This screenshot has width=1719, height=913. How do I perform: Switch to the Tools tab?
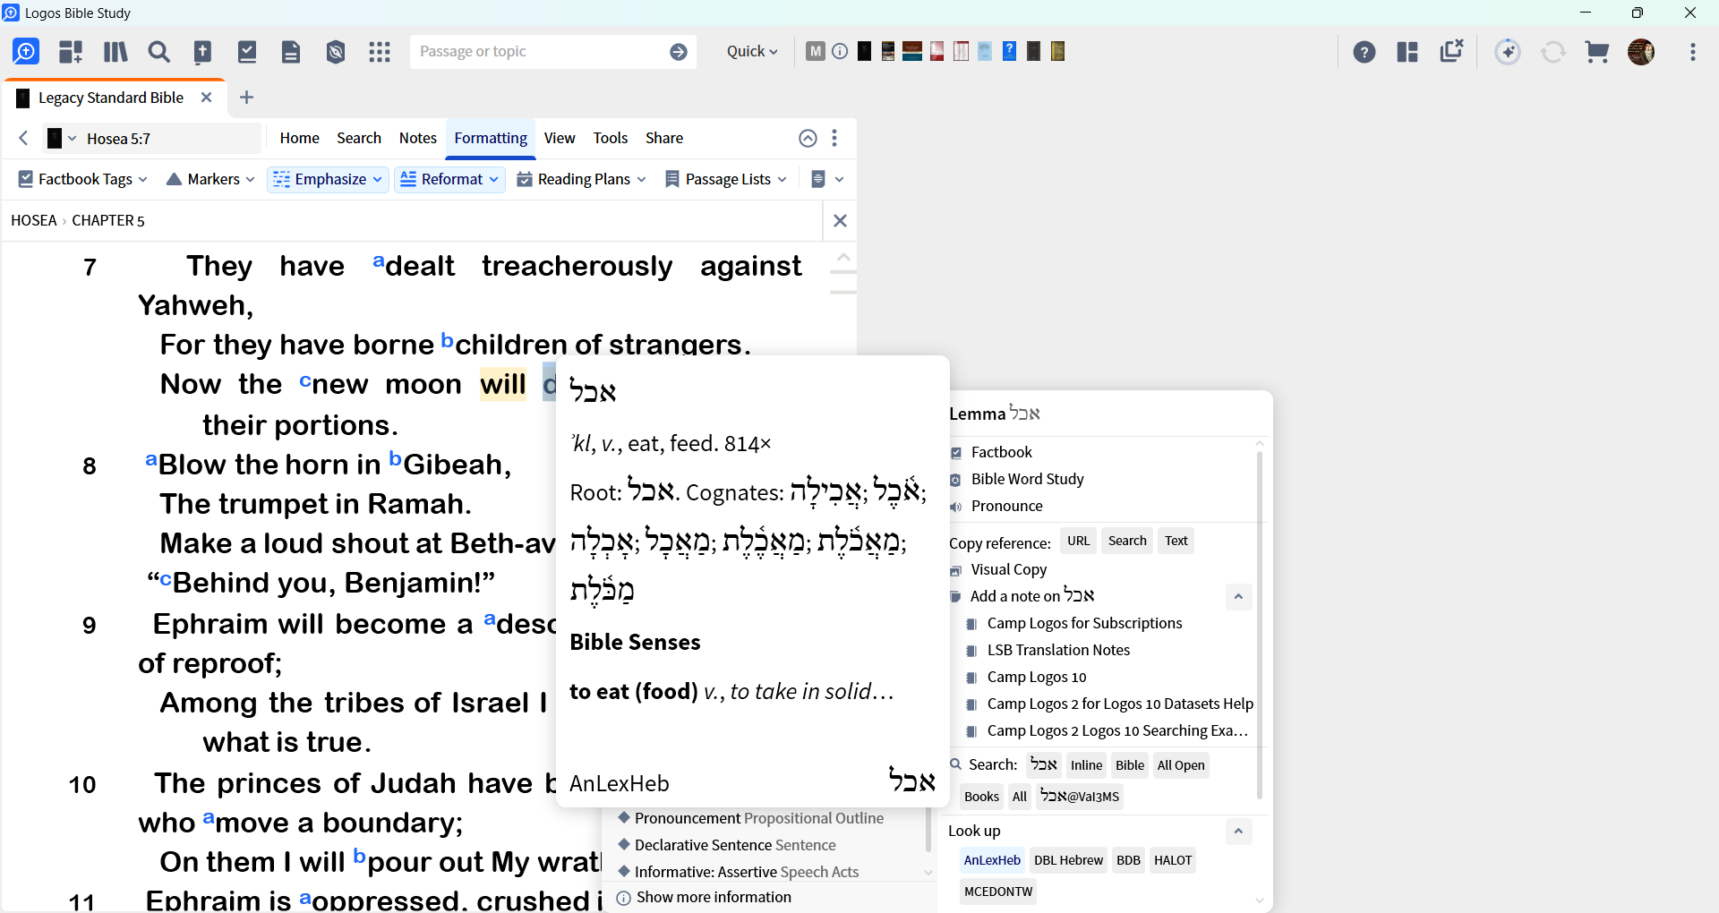(611, 138)
